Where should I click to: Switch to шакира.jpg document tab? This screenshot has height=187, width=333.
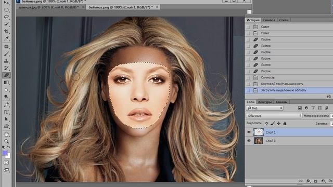[48, 7]
